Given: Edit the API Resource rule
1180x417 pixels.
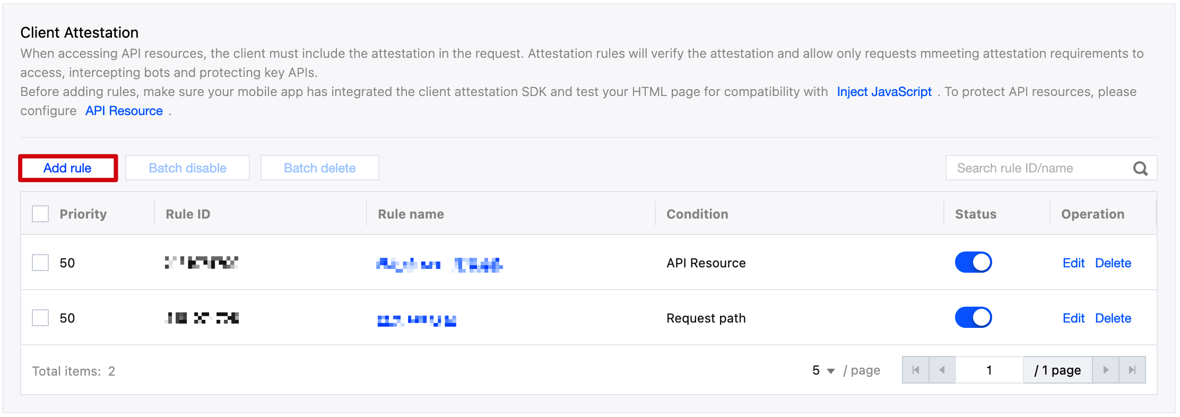Looking at the screenshot, I should point(1073,263).
